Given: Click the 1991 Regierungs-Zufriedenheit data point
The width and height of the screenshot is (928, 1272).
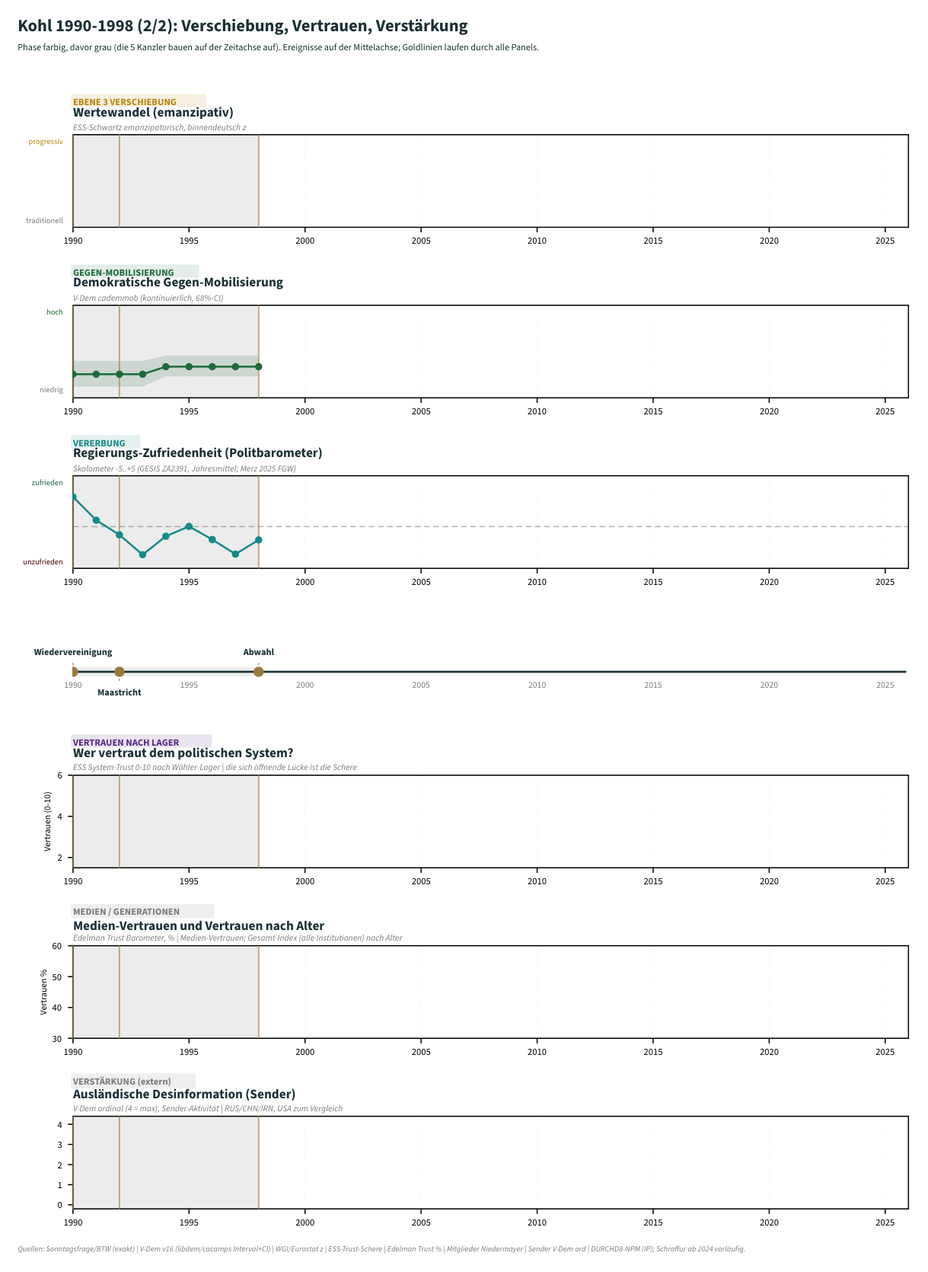Looking at the screenshot, I should (96, 520).
